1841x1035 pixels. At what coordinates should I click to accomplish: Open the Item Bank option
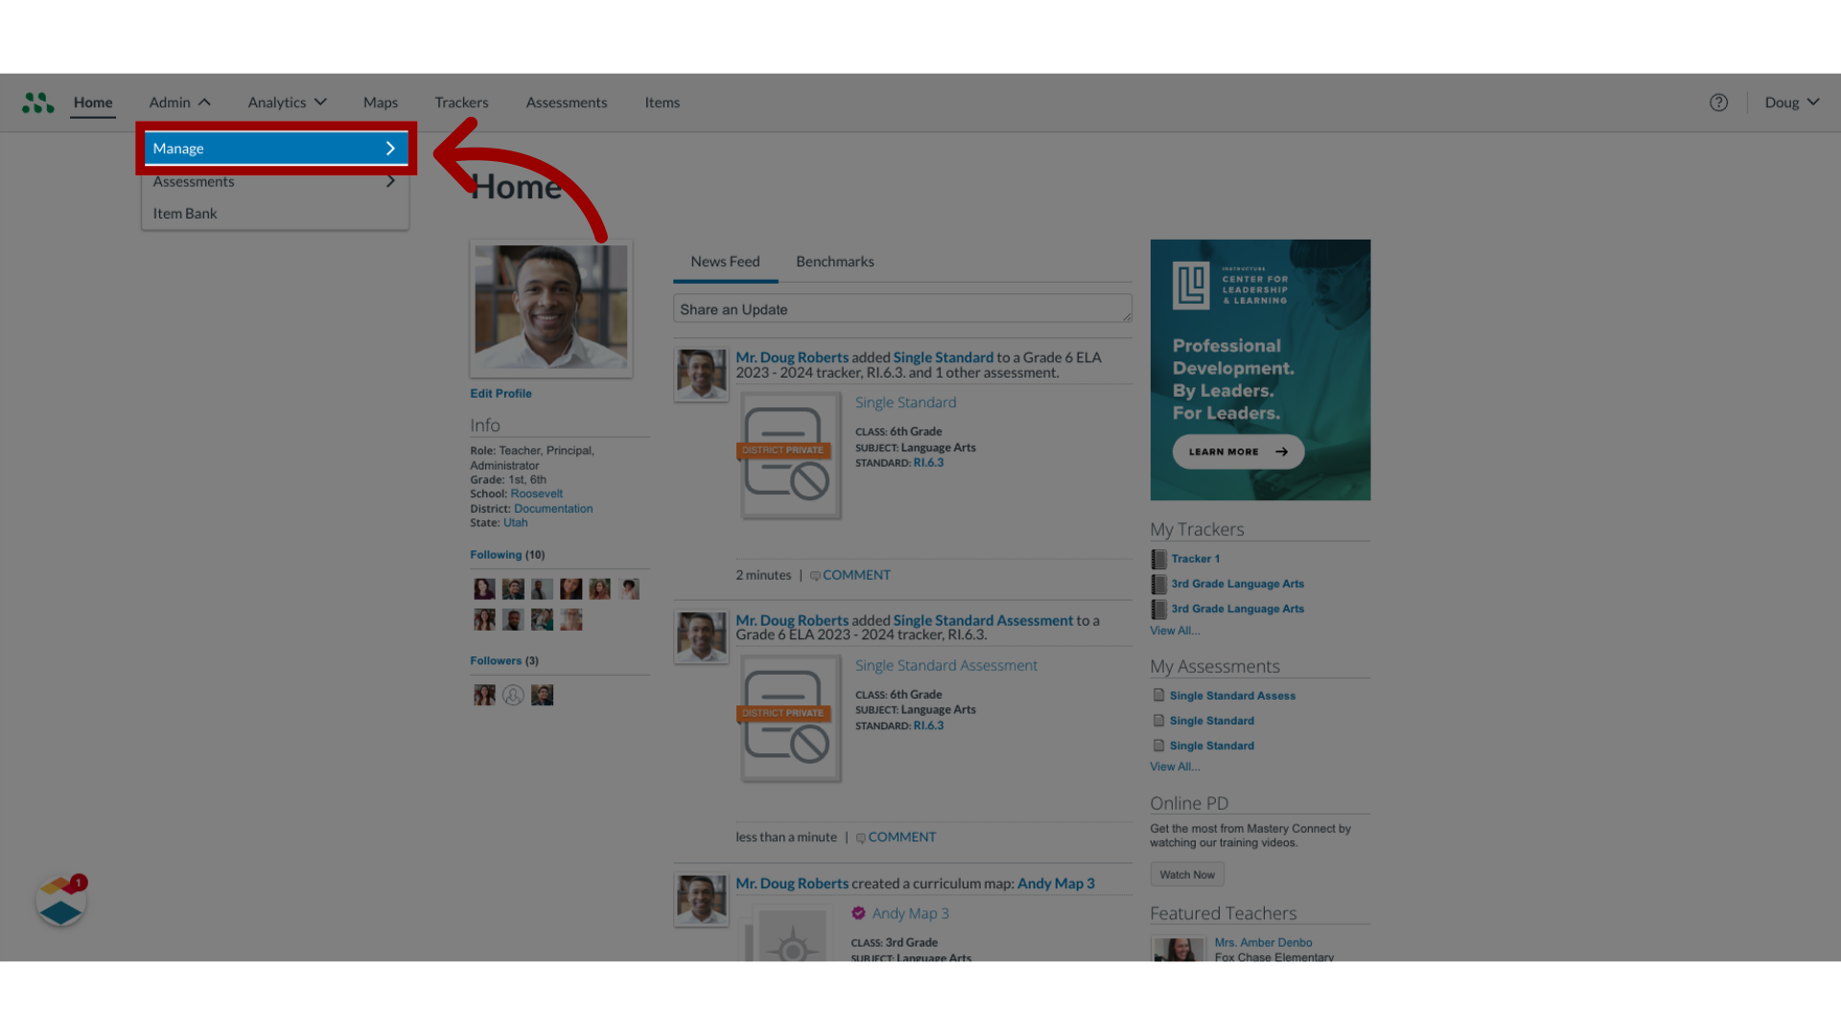(x=185, y=213)
